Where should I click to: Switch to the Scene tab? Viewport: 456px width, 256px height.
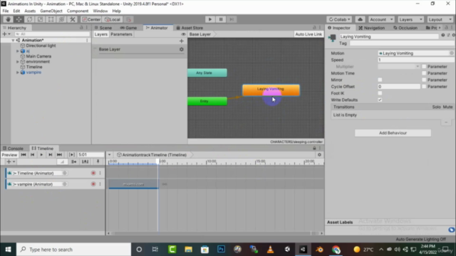pyautogui.click(x=103, y=28)
